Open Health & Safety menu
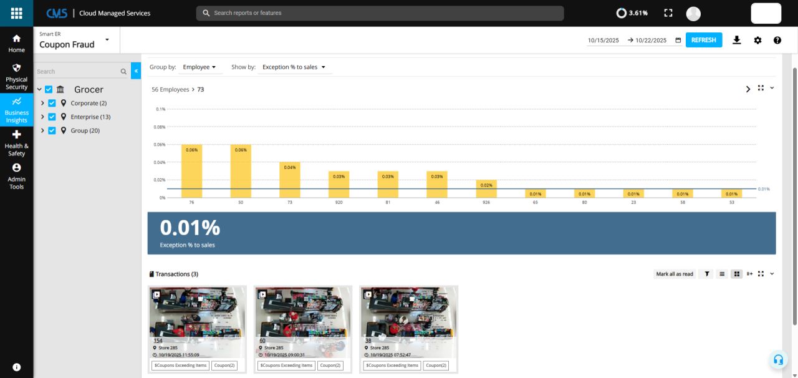The image size is (798, 378). pyautogui.click(x=17, y=143)
